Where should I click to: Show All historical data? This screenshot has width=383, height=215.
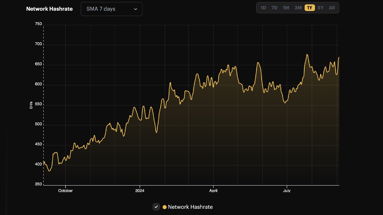click(332, 8)
